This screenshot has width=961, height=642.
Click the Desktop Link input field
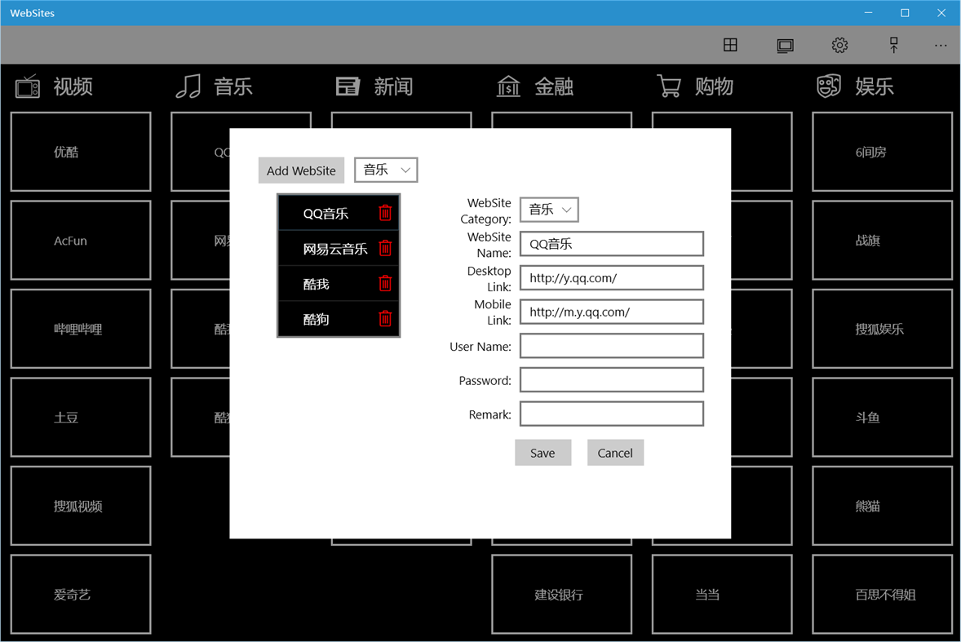tap(612, 277)
